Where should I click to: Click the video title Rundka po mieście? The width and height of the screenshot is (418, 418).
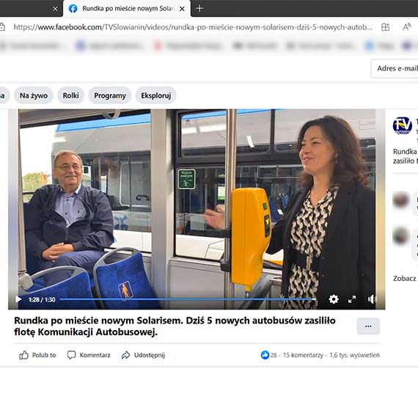175,326
